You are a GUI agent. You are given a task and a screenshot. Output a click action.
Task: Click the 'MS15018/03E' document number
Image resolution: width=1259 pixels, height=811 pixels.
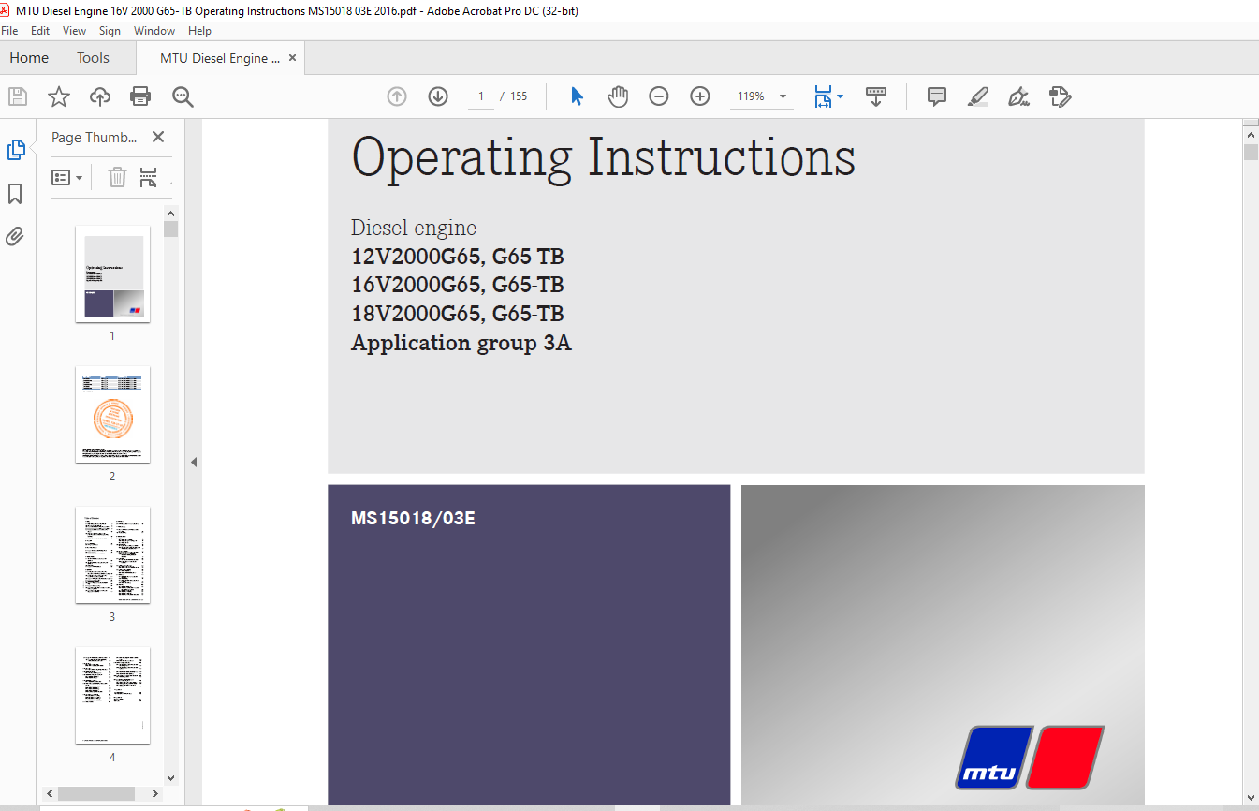point(413,518)
